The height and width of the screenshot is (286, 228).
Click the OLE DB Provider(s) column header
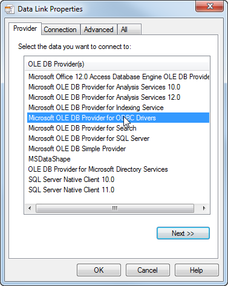point(117,64)
